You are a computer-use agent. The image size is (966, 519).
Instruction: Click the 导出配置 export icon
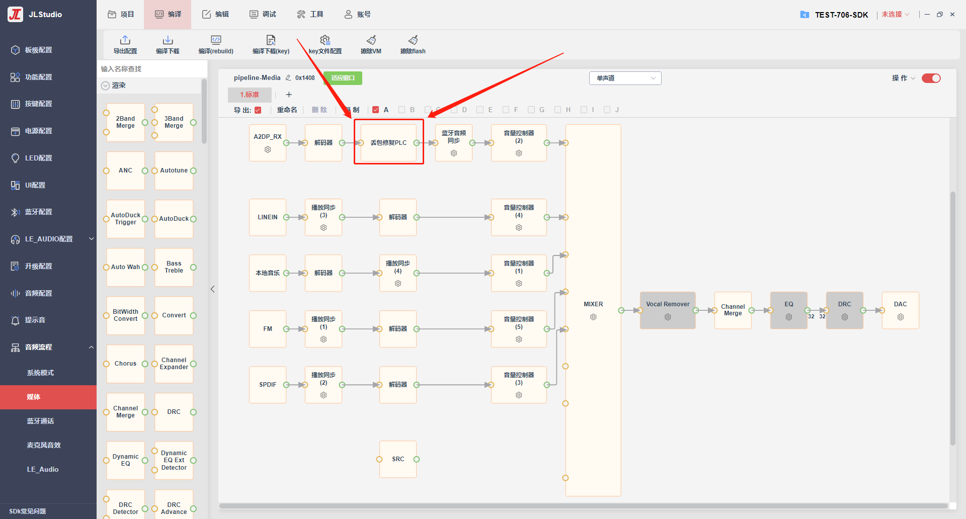[x=125, y=40]
